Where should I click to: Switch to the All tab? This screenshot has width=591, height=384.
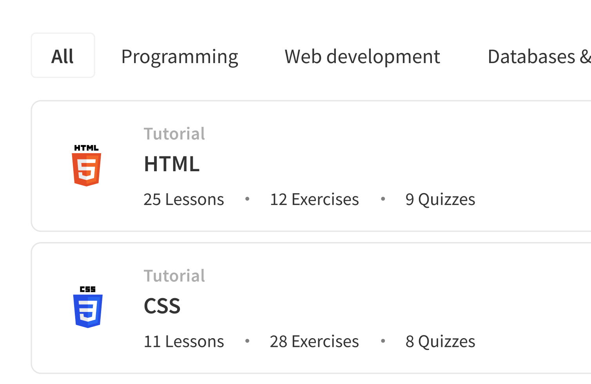tap(63, 55)
